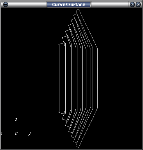
Task: Click the right corner vertex of outermost curve
Action: click(97, 49)
